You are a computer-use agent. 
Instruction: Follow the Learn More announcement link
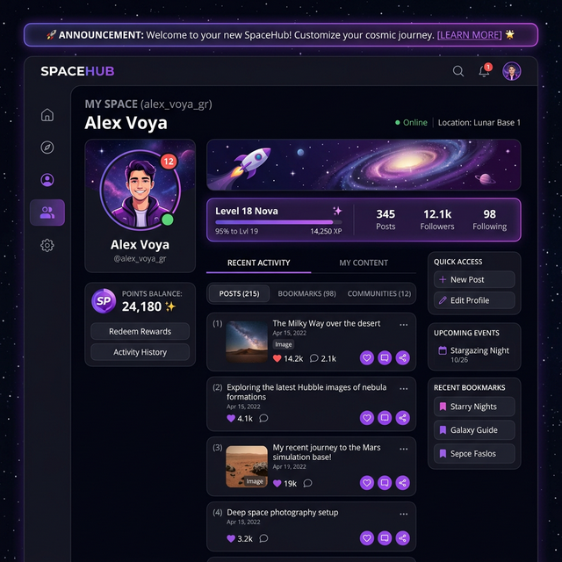(469, 35)
